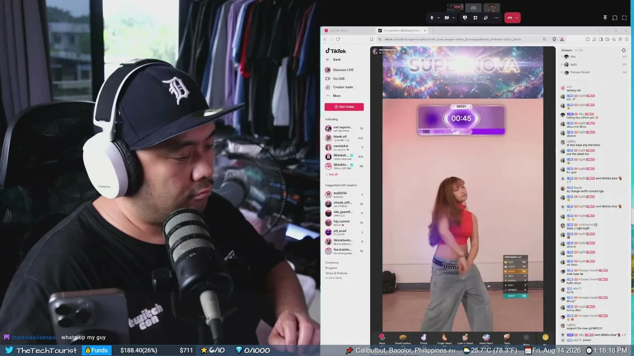
Task: Pin the call overlay window
Action: (605, 18)
